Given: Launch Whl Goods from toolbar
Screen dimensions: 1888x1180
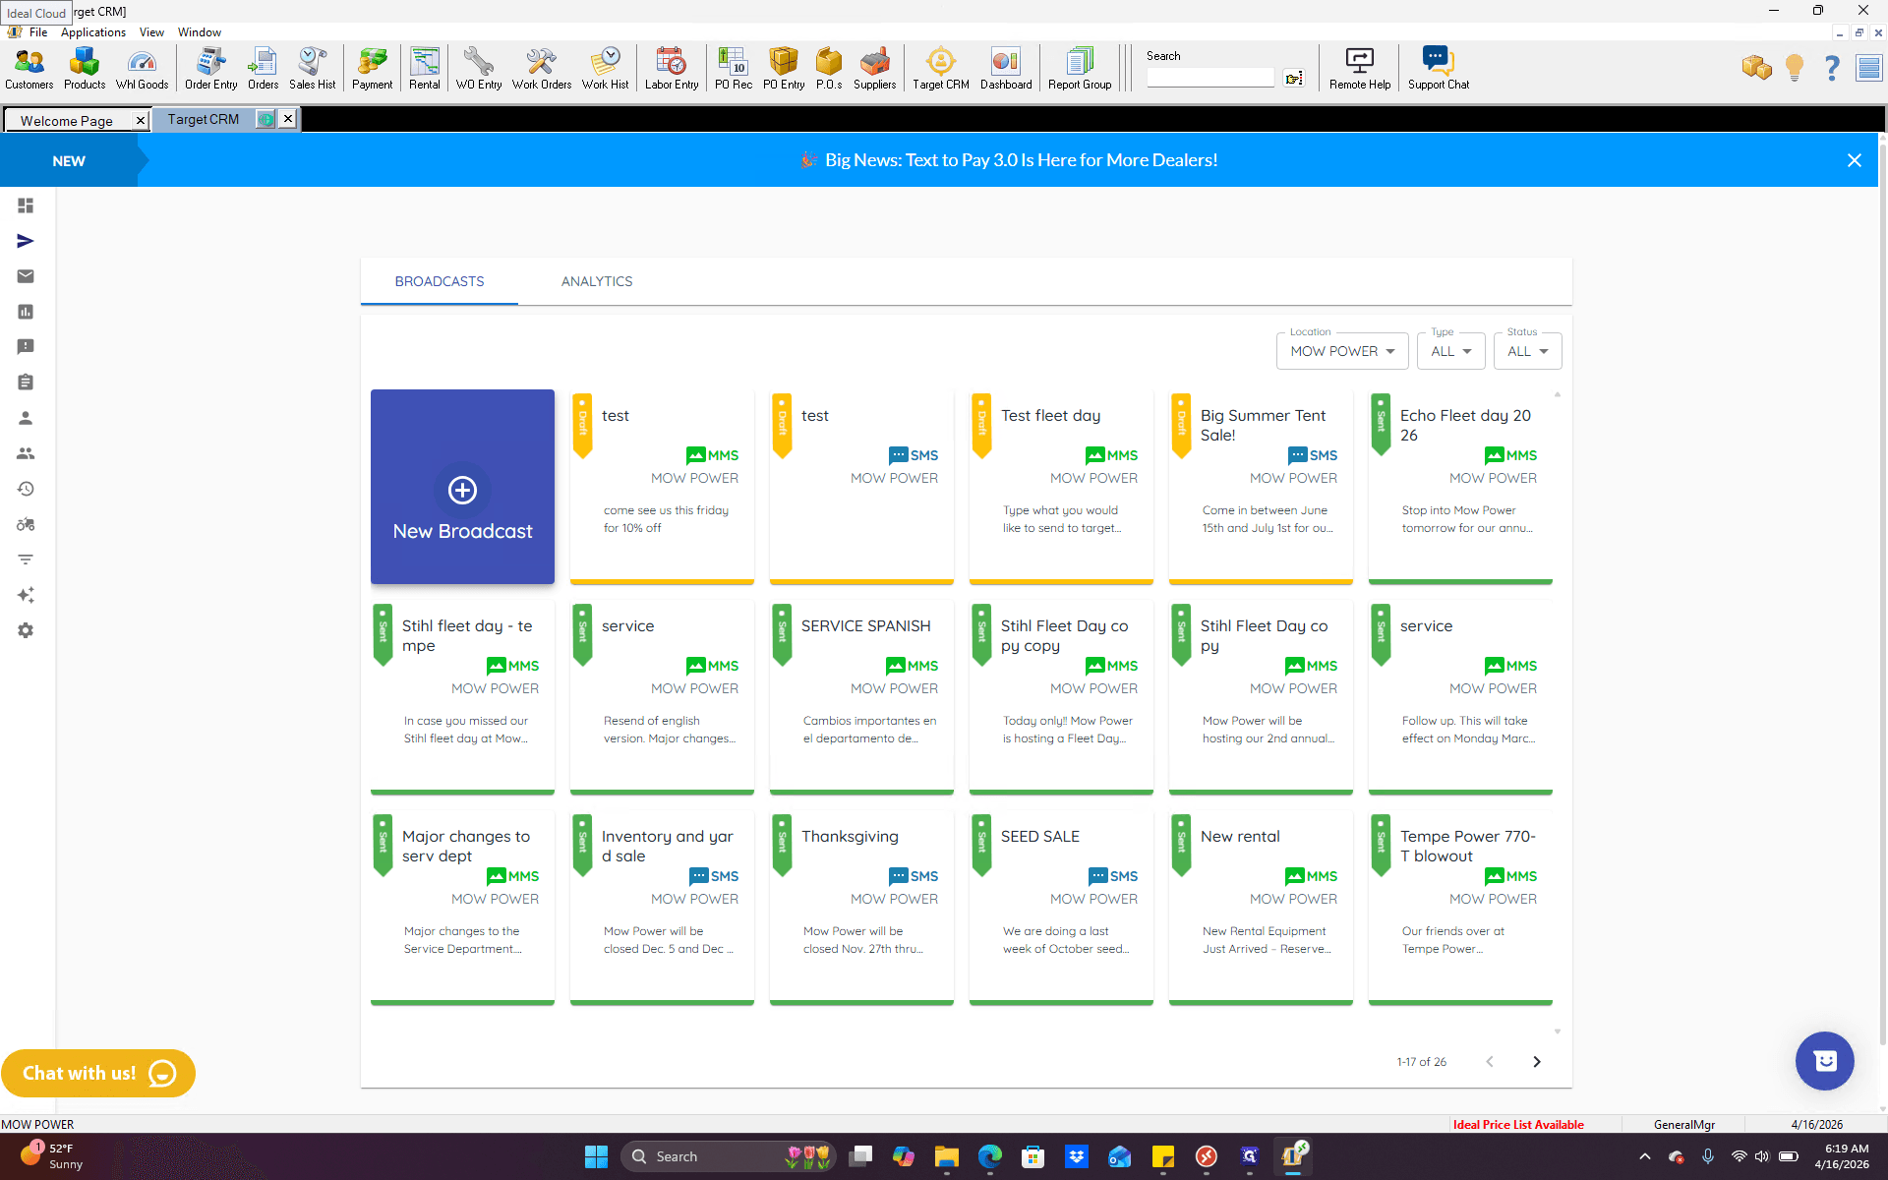Looking at the screenshot, I should point(143,68).
